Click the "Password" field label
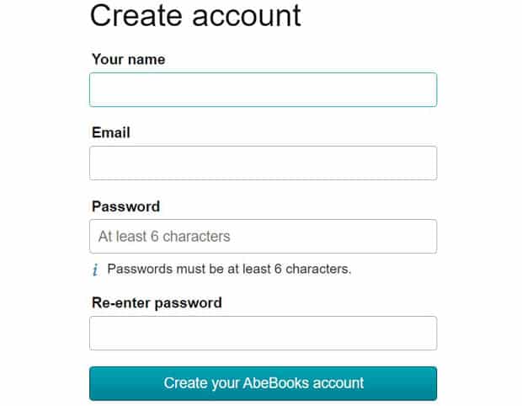Screen dimensions: 522x406 coord(125,206)
